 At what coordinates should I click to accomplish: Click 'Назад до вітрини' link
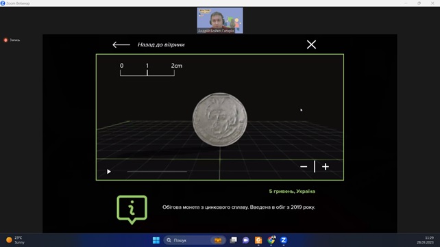(161, 44)
